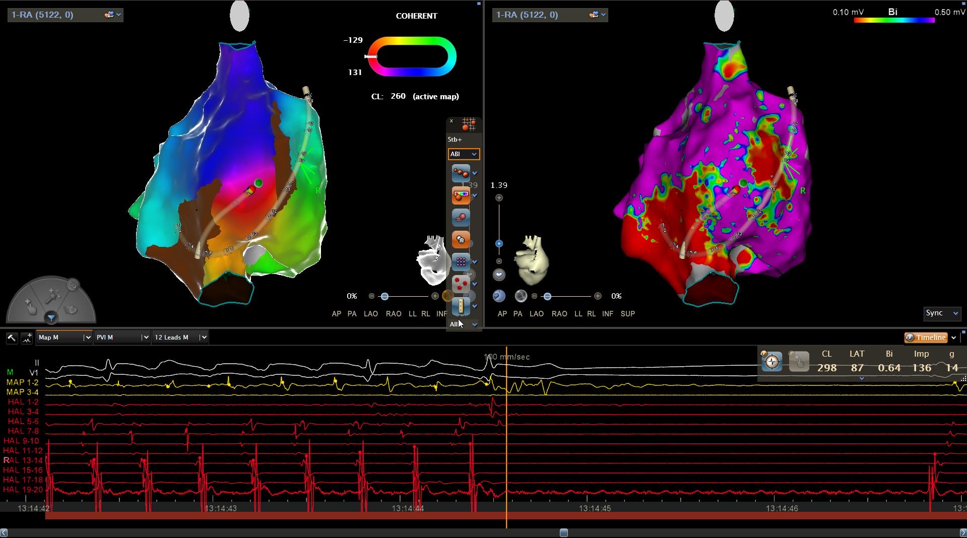The width and height of the screenshot is (967, 538).
Task: Open the Sync dropdown
Action: [941, 313]
